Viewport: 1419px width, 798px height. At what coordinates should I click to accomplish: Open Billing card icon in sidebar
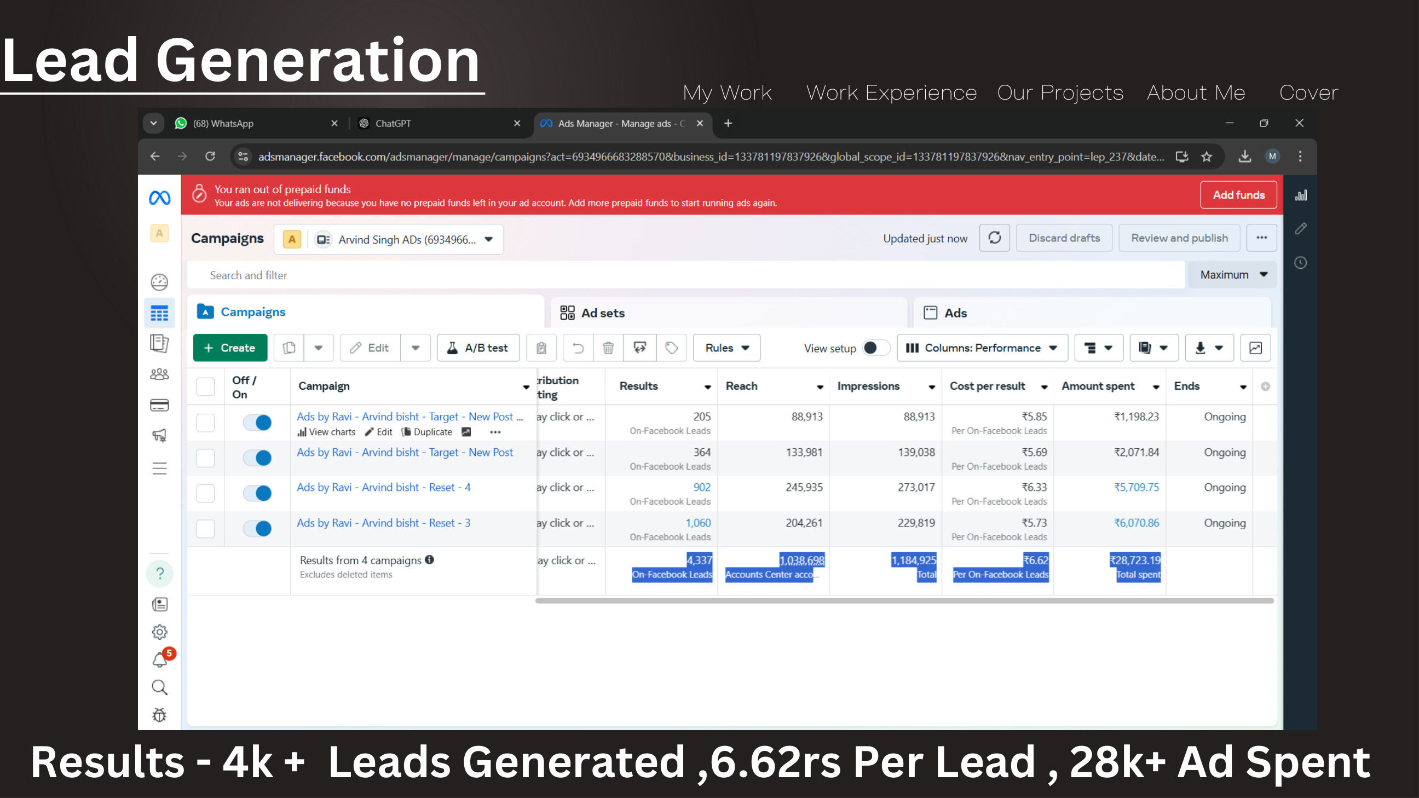pyautogui.click(x=159, y=406)
